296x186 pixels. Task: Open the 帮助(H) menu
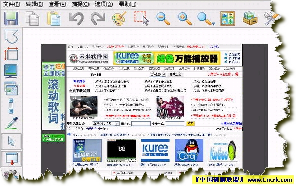coord(128,4)
